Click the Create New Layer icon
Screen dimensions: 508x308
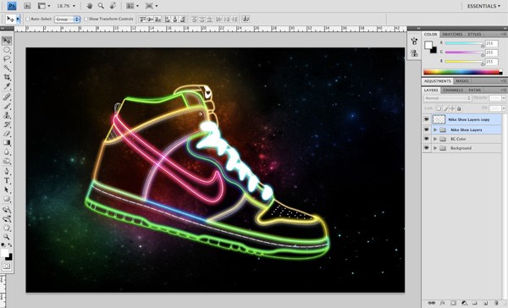485,303
